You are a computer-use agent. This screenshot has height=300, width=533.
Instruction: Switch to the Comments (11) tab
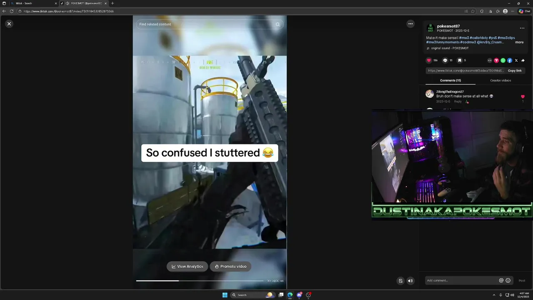451,80
